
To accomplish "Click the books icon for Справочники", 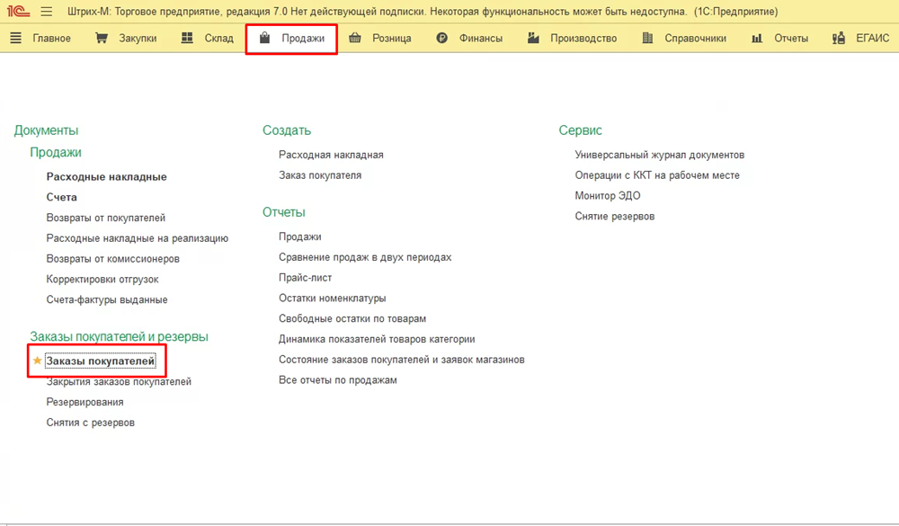I will (x=648, y=39).
